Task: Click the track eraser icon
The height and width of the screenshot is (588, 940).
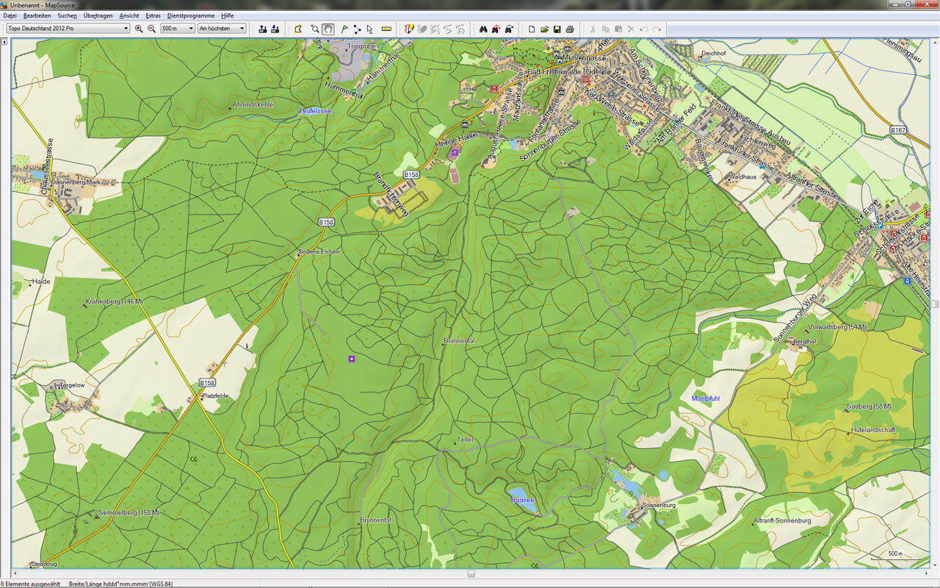Action: click(x=422, y=29)
